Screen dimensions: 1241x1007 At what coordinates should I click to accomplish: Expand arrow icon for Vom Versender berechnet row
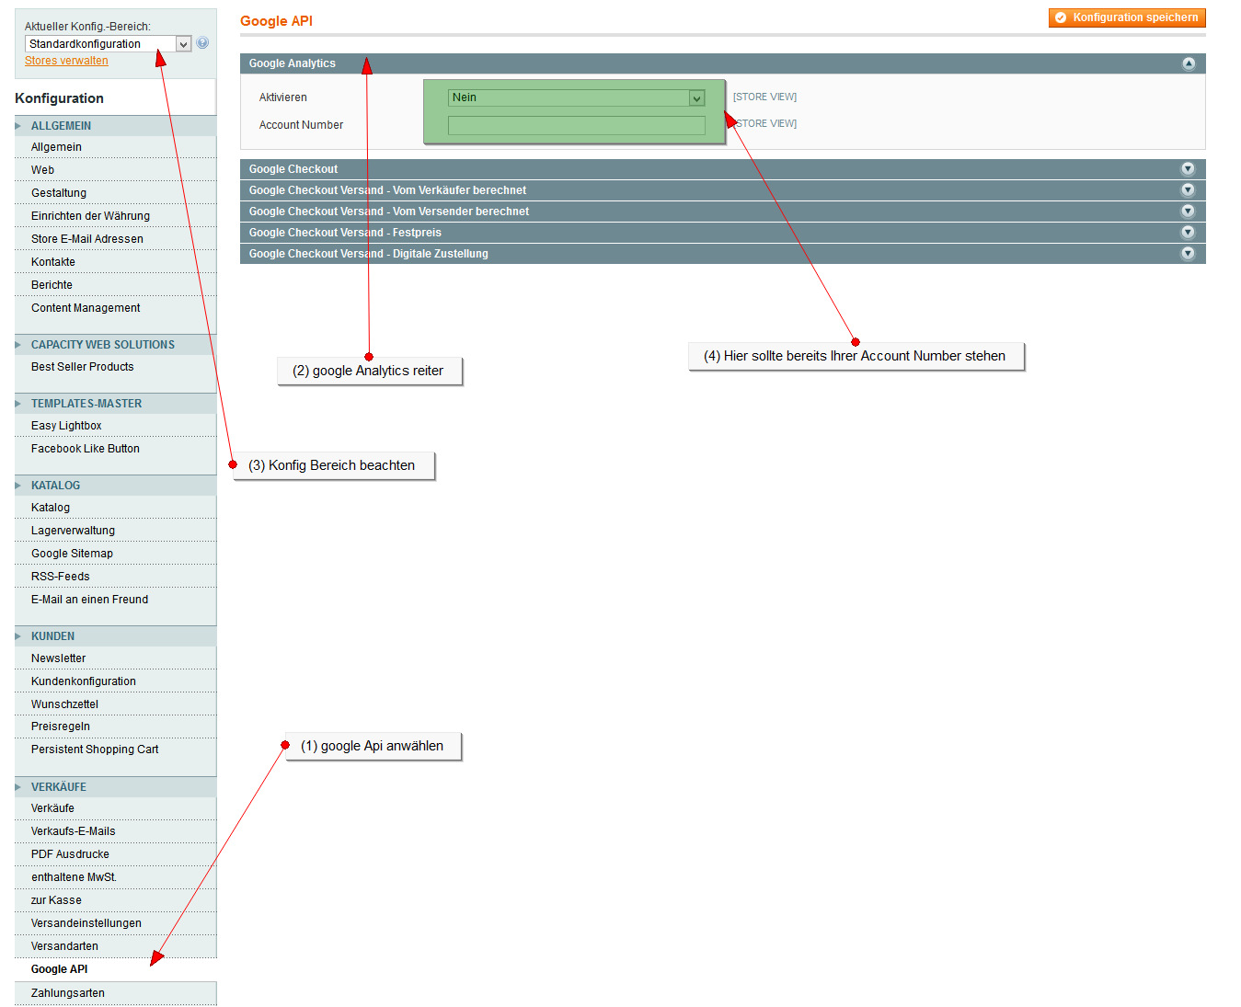click(x=1188, y=211)
